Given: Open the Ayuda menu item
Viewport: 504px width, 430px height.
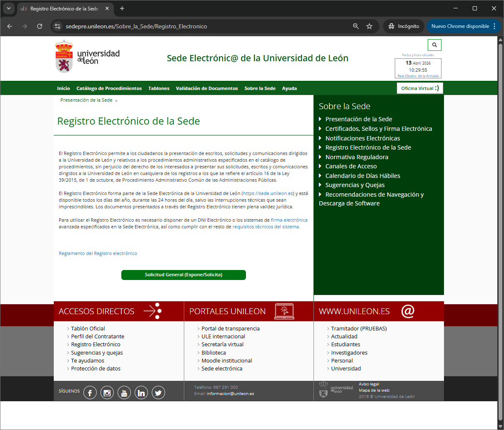Looking at the screenshot, I should (289, 88).
